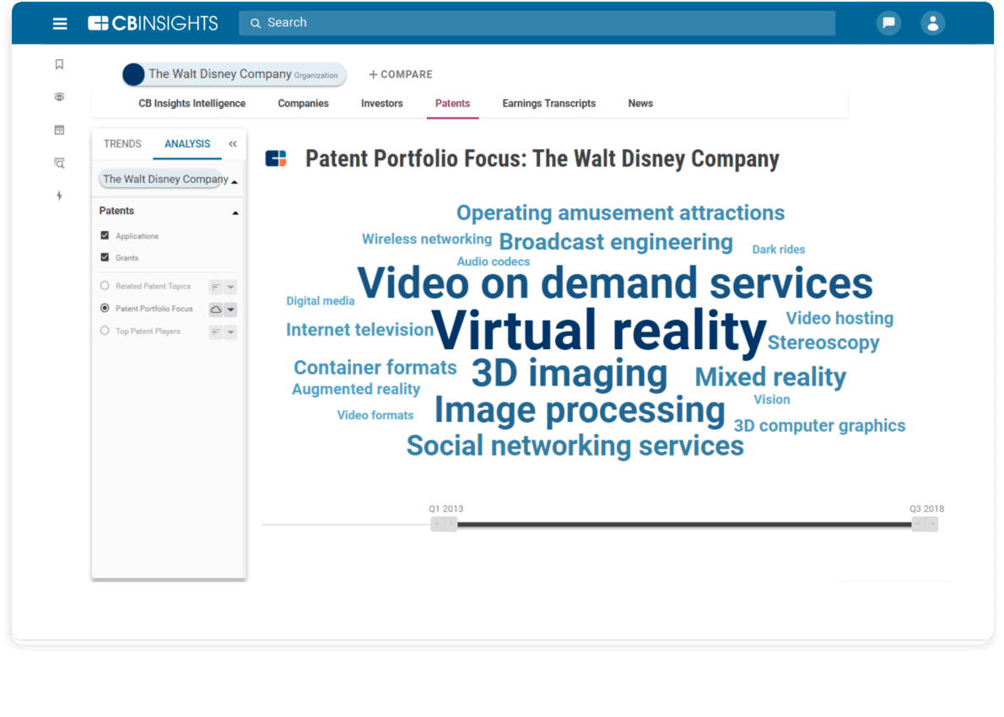Click The Walt Disney Company organization chip
This screenshot has width=1004, height=717.
[235, 74]
